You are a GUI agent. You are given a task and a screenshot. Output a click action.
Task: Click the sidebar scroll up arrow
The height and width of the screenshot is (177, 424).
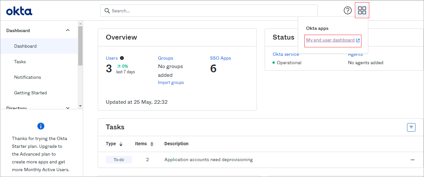click(80, 23)
